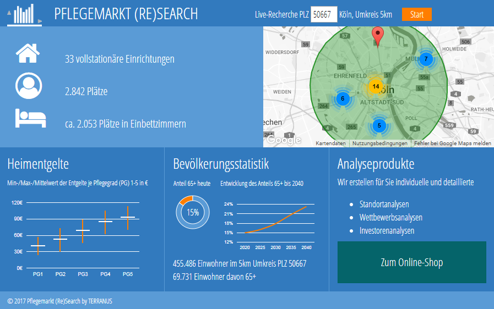Viewport: 494px width, 309px height.
Task: Click the person icon beside Plätze
Action: point(28,85)
